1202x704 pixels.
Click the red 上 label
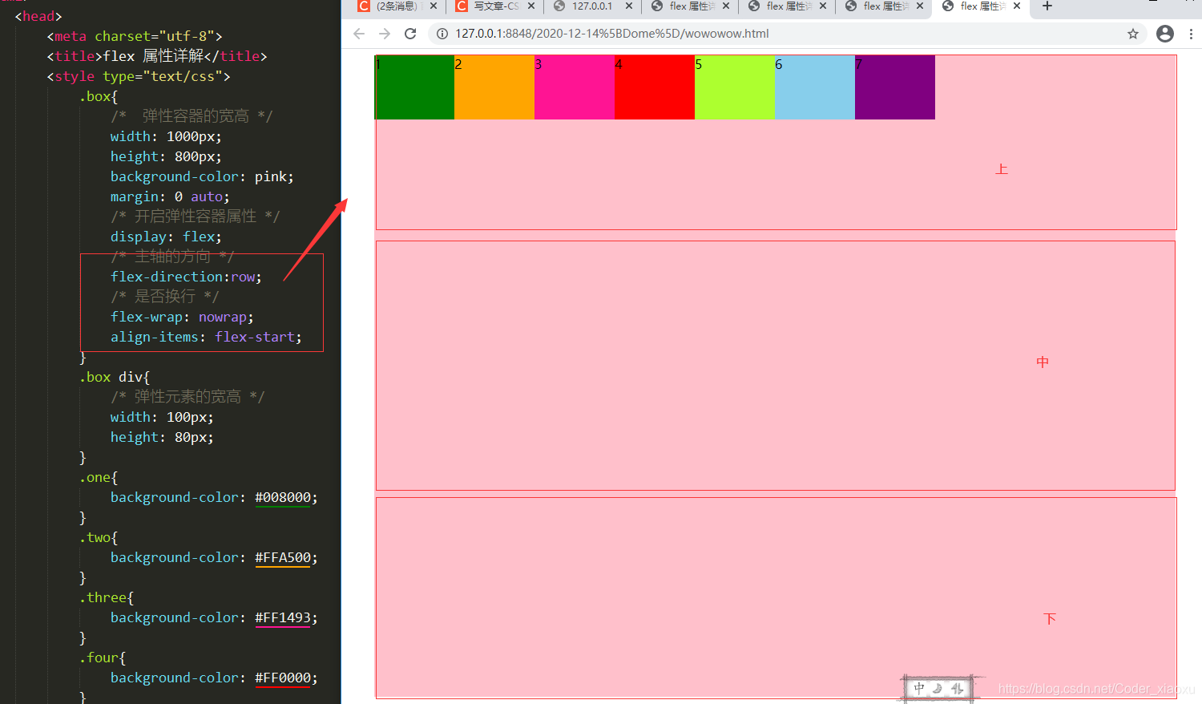click(1002, 169)
